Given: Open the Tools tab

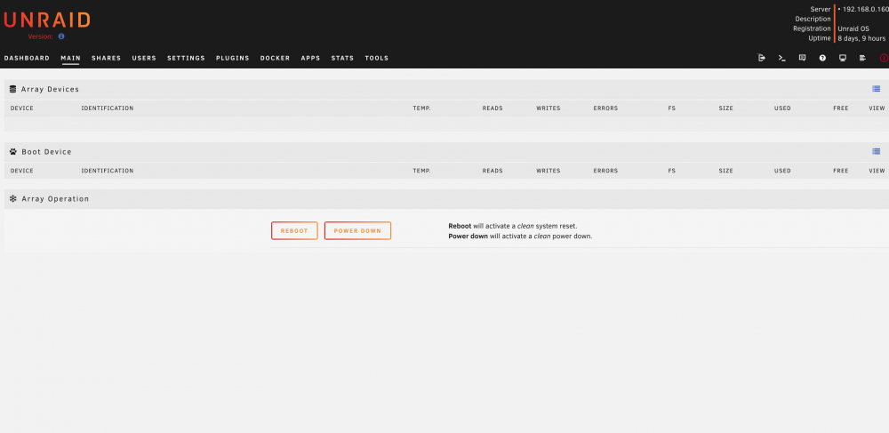Looking at the screenshot, I should pos(376,59).
